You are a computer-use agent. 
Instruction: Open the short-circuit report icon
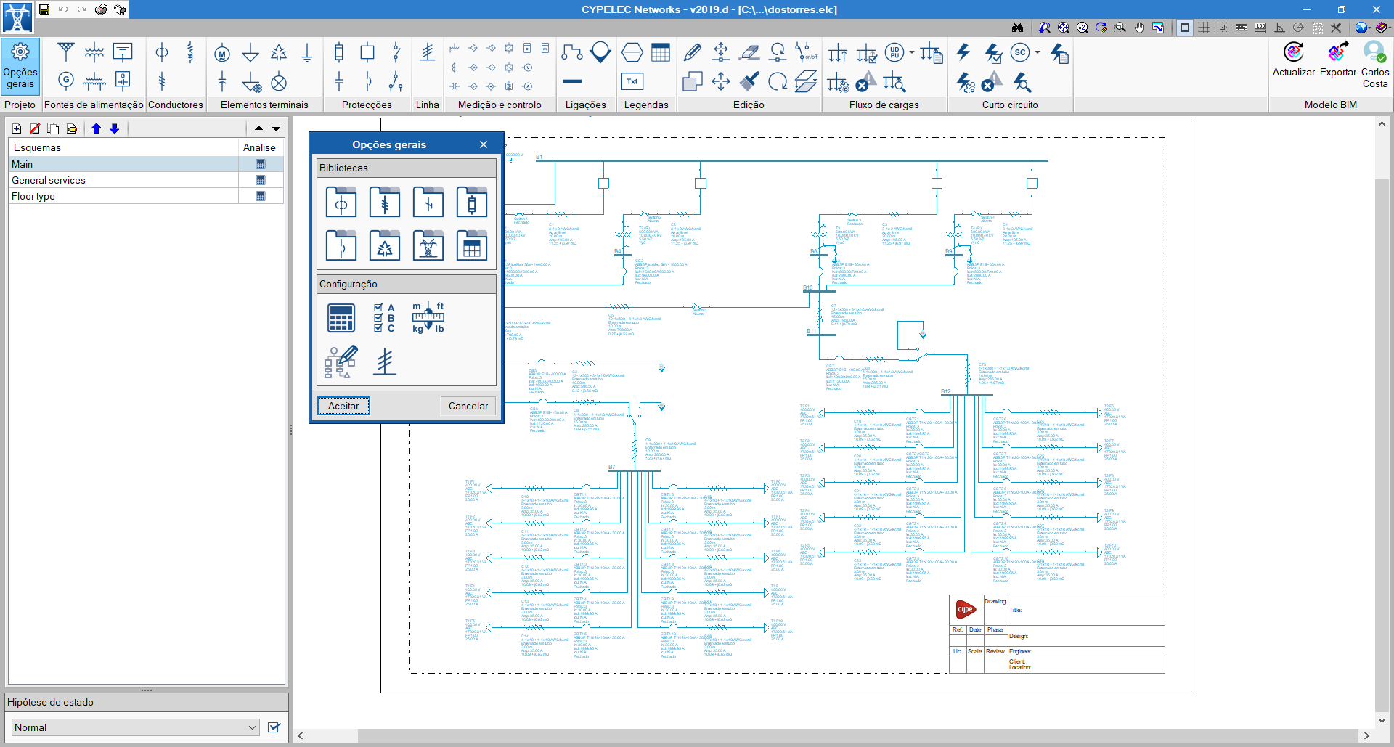1059,52
